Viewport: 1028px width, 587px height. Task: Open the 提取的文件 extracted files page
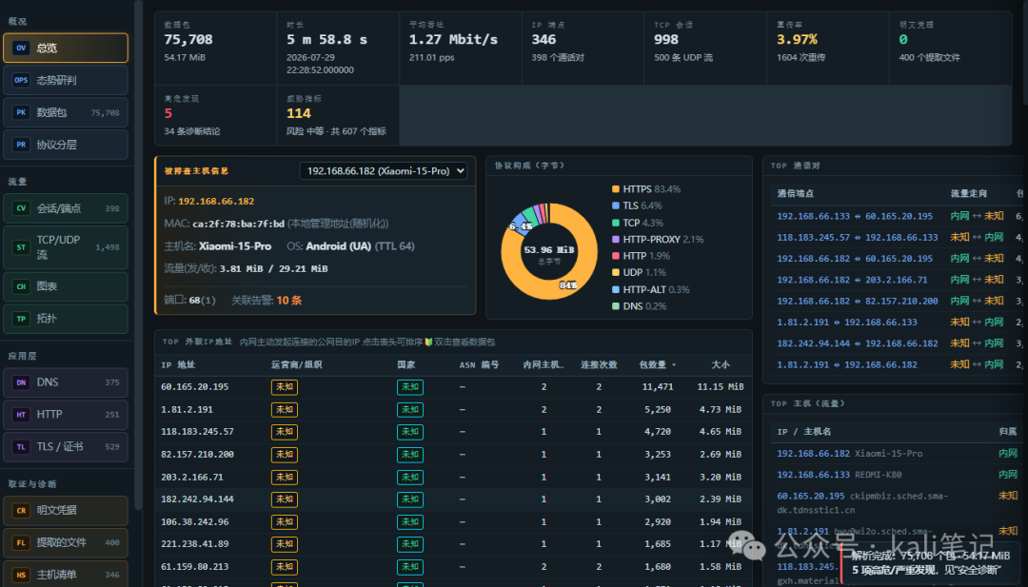point(66,542)
